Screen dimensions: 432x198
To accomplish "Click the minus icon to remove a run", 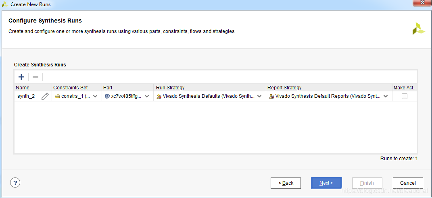I will click(35, 77).
